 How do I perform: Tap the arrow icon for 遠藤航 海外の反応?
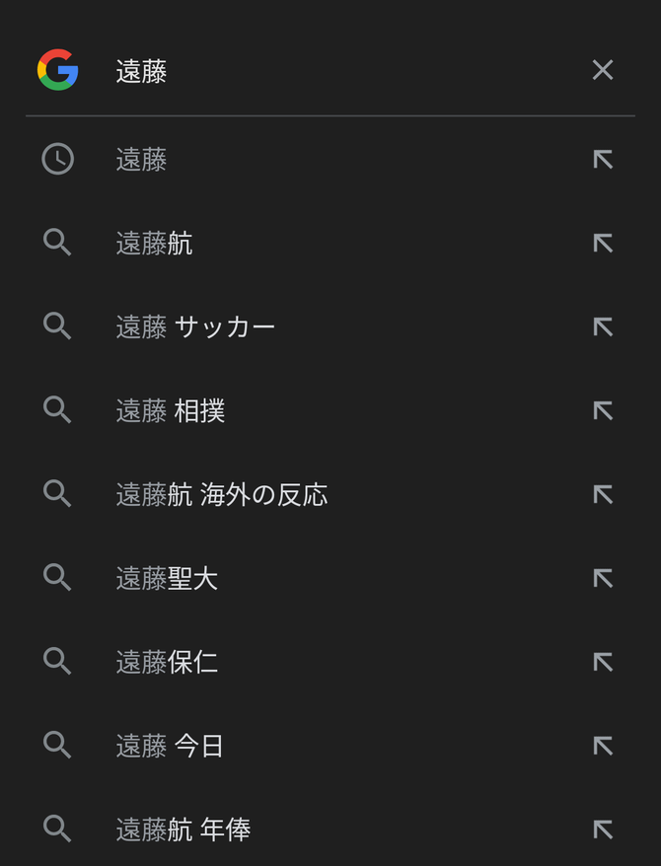tap(602, 495)
